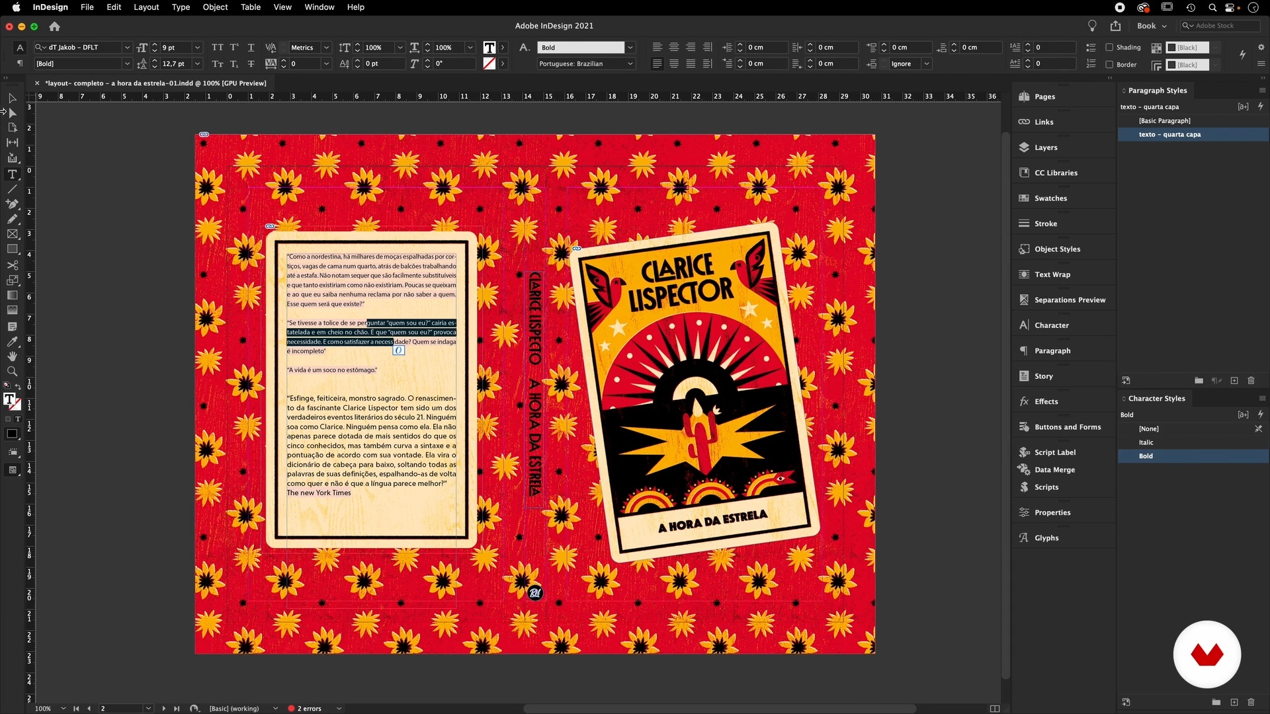Click the Justify with last line left icon
Viewport: 1270px width, 714px height.
[657, 64]
